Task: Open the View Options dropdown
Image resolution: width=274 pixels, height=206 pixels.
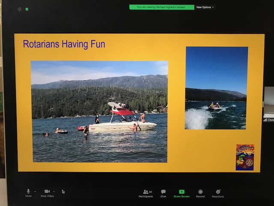Action: (205, 7)
